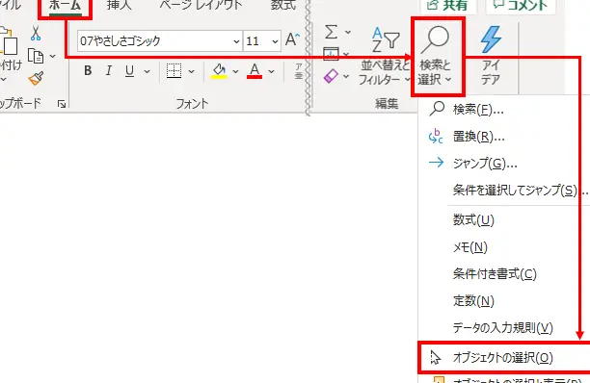This screenshot has height=383, width=590.
Task: Open the font color palette arrow
Action: 271,71
